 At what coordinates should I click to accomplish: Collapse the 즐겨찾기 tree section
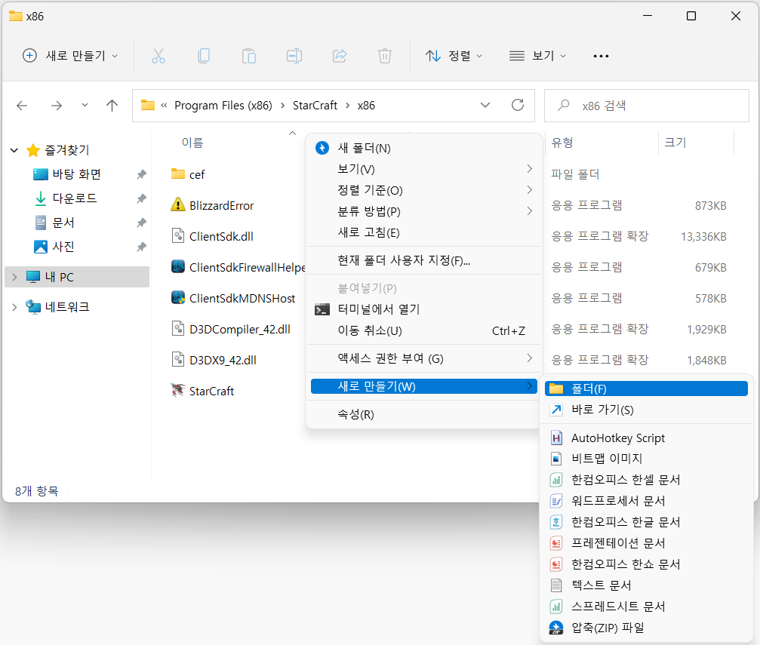[x=14, y=151]
